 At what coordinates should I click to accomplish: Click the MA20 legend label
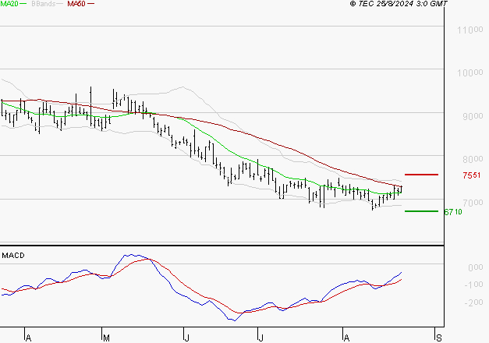(x=9, y=4)
